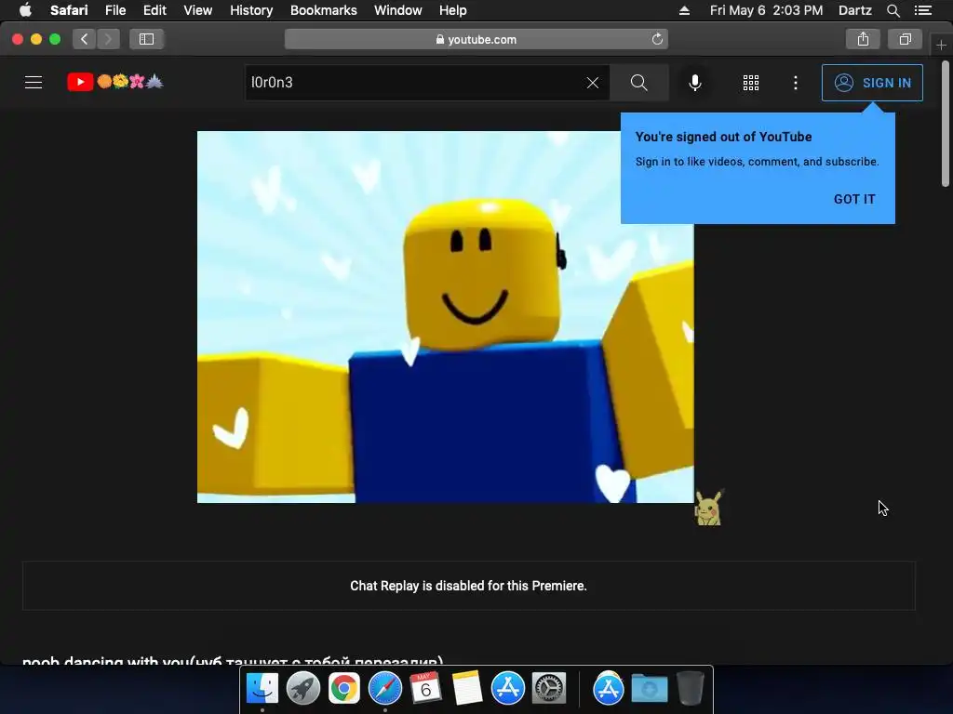Open the Downloads folder in Dock

649,688
